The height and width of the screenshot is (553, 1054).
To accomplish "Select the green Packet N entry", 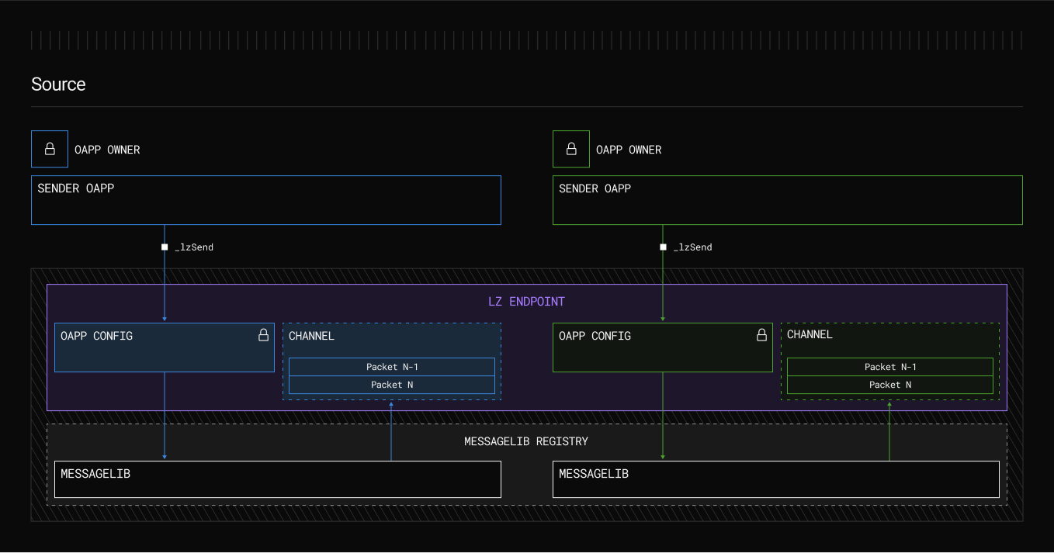I will point(889,384).
